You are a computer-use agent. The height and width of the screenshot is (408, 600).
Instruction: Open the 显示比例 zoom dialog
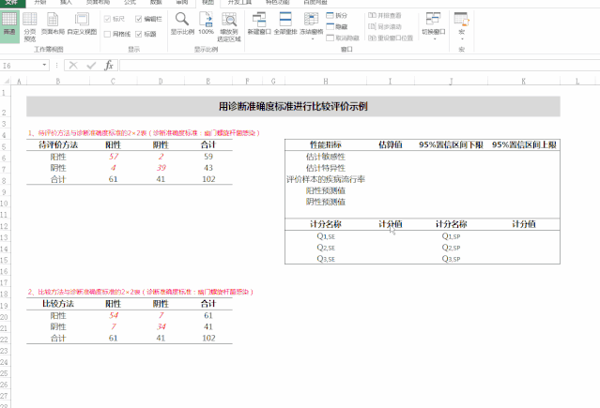point(181,23)
